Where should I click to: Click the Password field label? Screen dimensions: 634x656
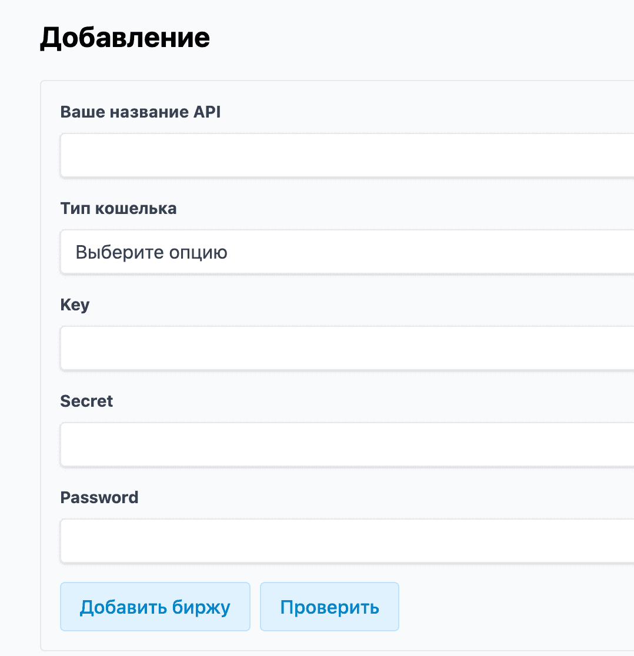tap(99, 497)
